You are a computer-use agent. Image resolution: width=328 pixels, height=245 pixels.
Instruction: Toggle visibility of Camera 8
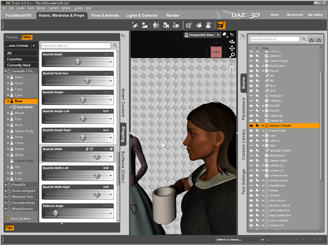click(251, 56)
